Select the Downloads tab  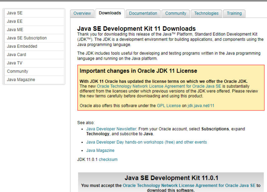coord(110,13)
